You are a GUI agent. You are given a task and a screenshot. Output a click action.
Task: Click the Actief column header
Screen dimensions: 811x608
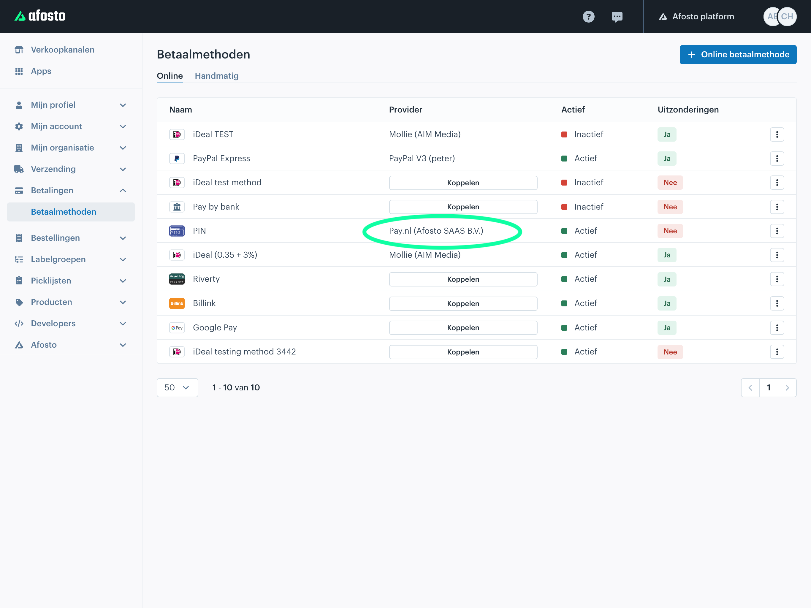click(x=573, y=110)
